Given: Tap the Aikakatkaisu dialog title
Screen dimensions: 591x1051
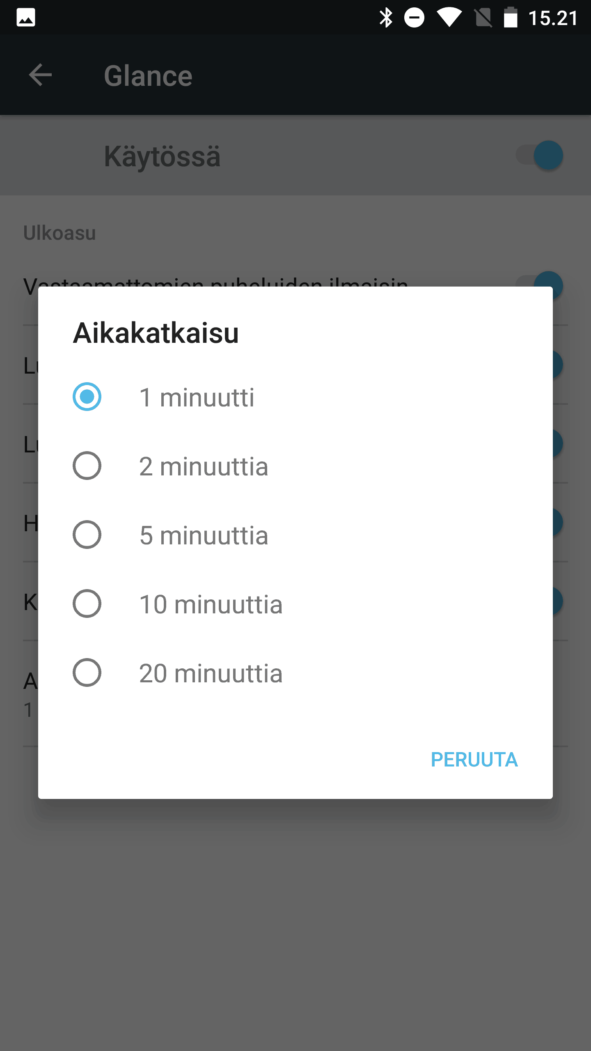Looking at the screenshot, I should (x=156, y=333).
